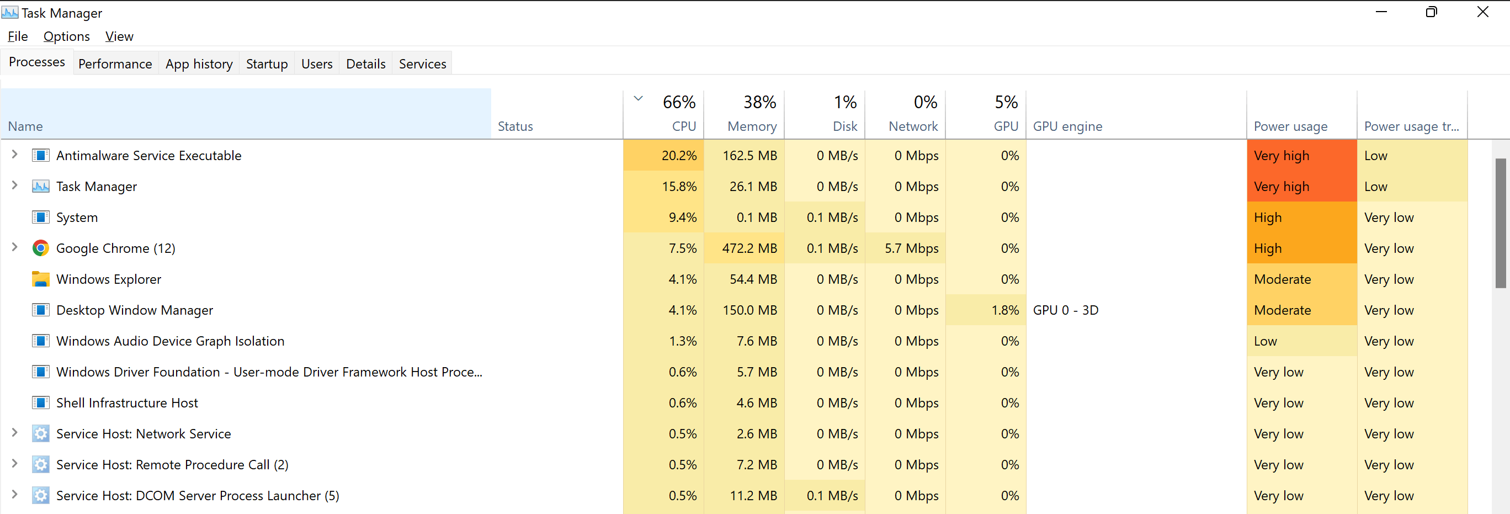Sort by the Power usage column header
Image resolution: width=1510 pixels, height=514 pixels.
click(x=1302, y=114)
